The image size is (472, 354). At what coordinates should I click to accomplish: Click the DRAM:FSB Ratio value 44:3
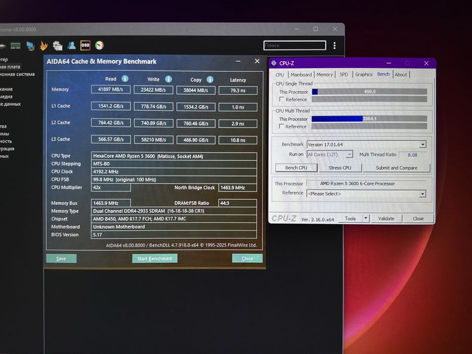(x=237, y=203)
